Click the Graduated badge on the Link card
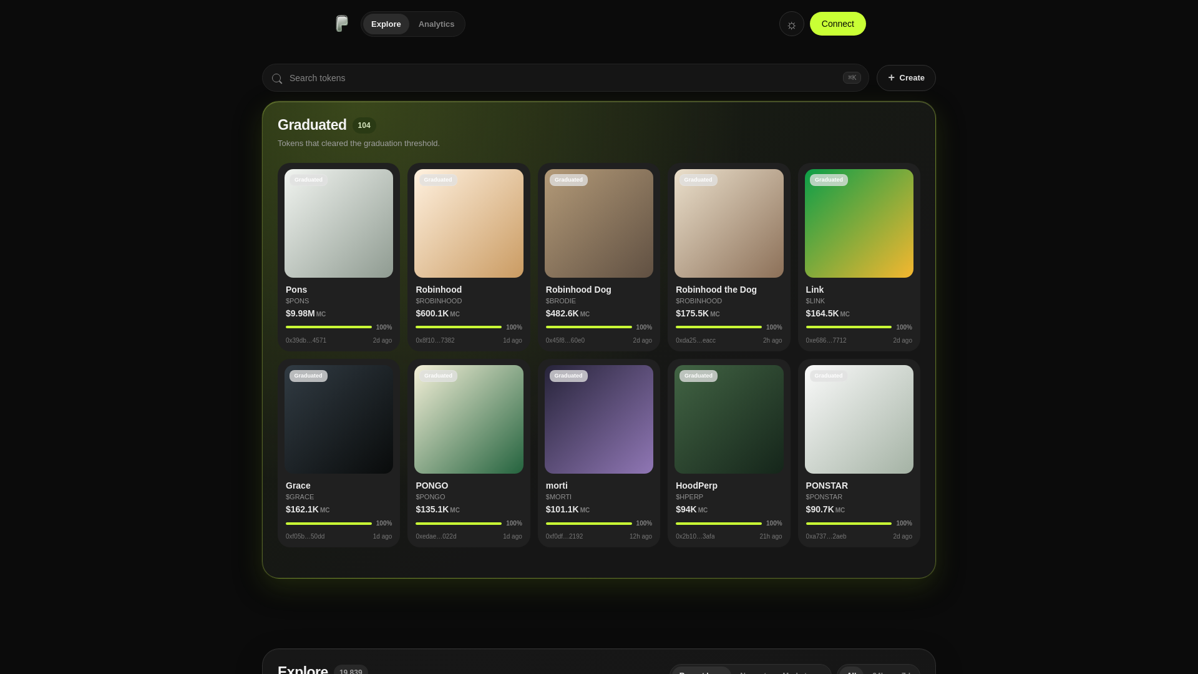The height and width of the screenshot is (674, 1198). coord(829,180)
